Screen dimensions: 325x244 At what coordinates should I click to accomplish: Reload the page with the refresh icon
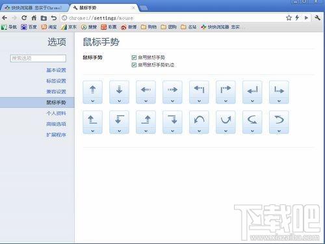coord(24,18)
